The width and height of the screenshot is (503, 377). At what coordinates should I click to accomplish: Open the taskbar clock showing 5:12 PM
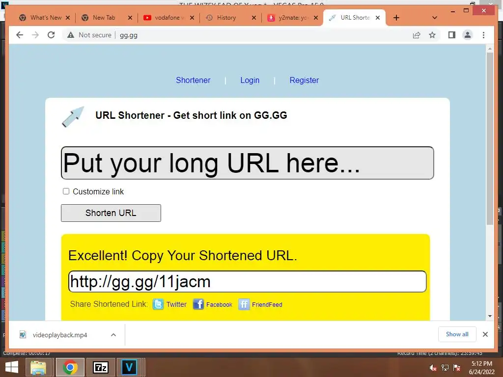(x=481, y=368)
